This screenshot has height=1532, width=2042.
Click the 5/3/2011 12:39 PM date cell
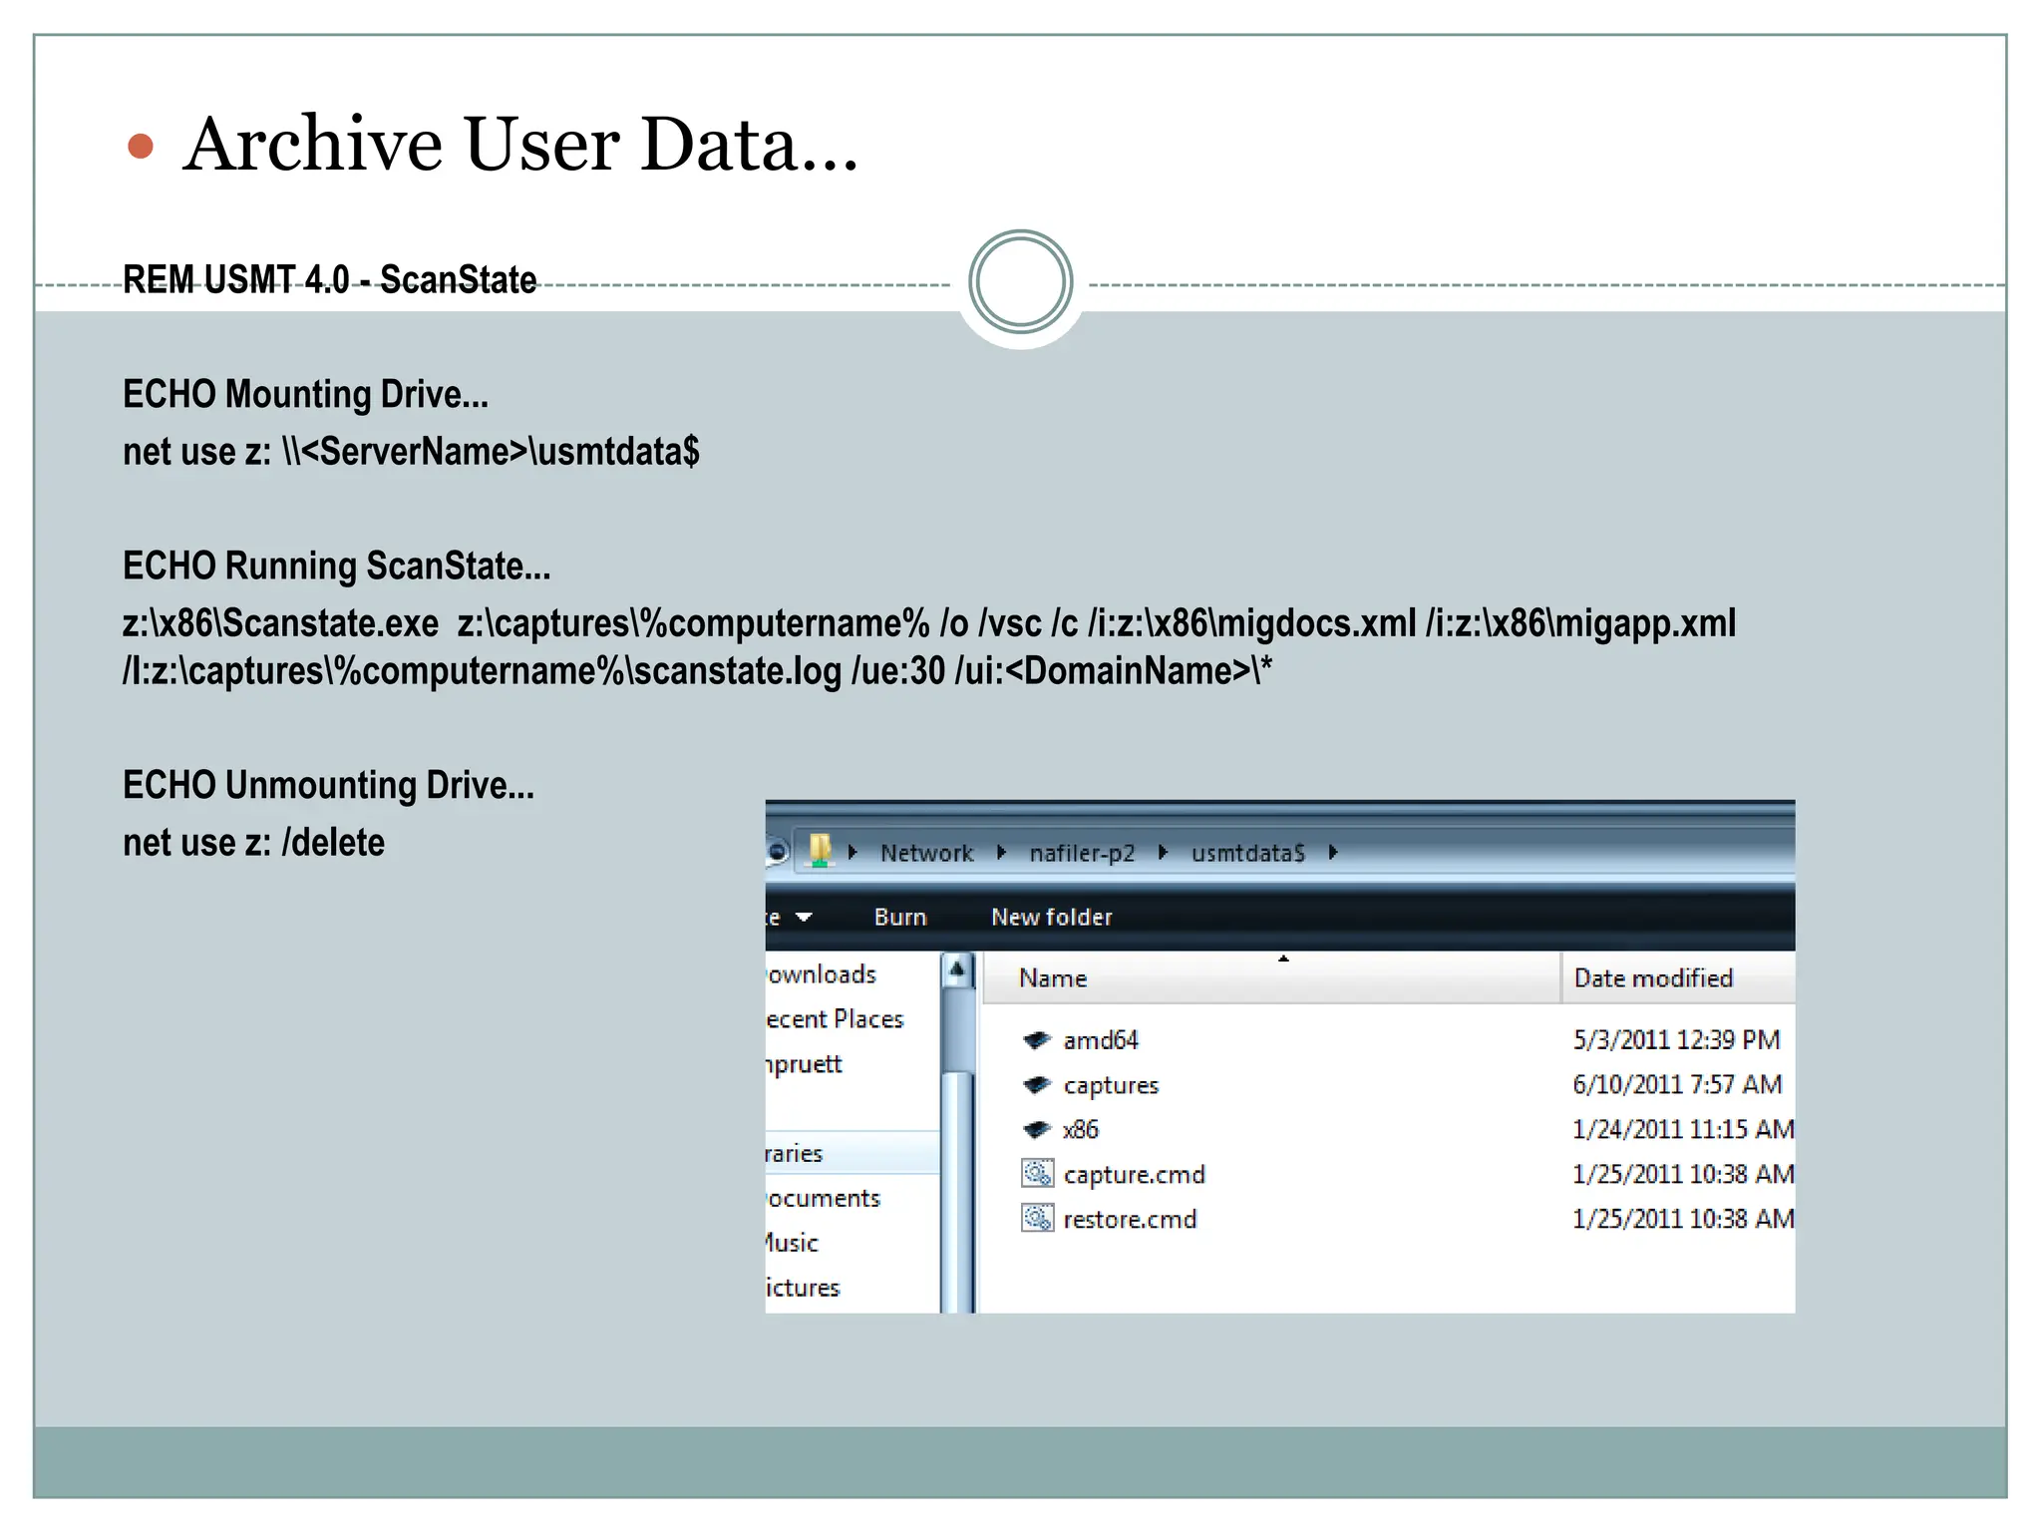click(x=1676, y=1039)
